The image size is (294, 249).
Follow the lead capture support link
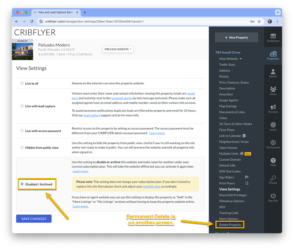coord(92,115)
